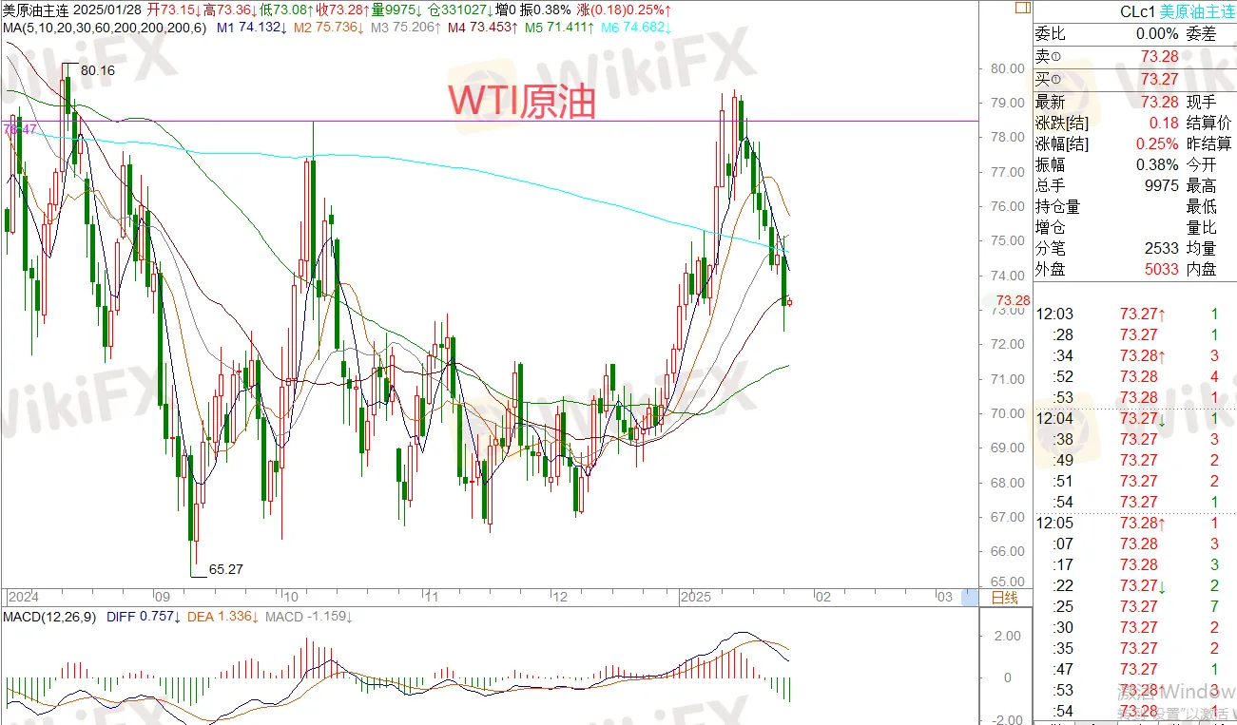Jump to month 12 on the time axis

pyautogui.click(x=560, y=597)
